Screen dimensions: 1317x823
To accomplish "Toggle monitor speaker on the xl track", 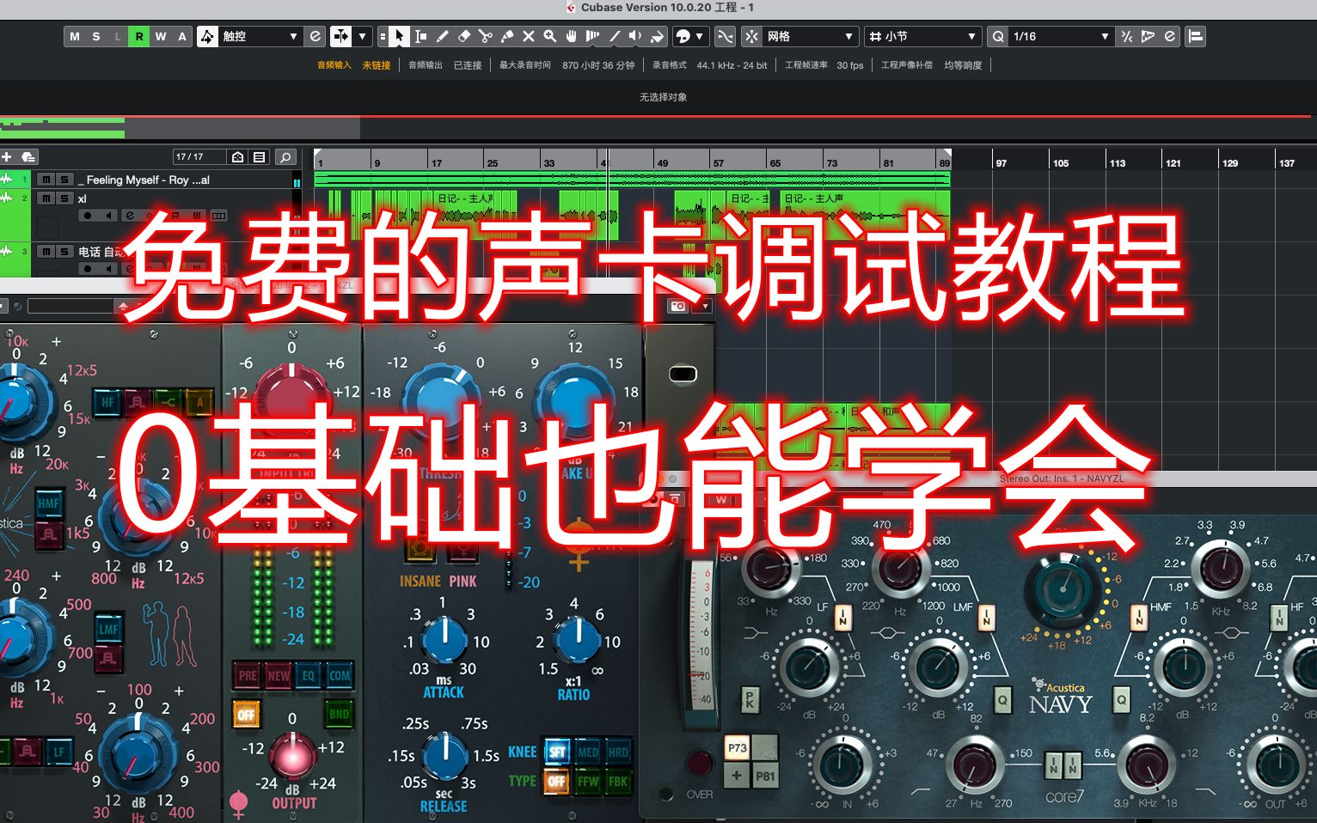I will (107, 216).
